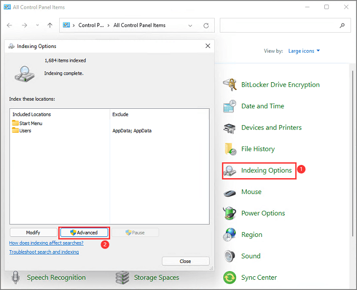357x290 pixels.
Task: Expand the address bar history dropdown
Action: (191, 25)
